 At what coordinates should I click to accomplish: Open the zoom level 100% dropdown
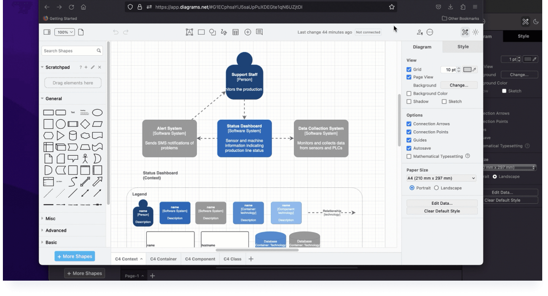[x=64, y=32]
